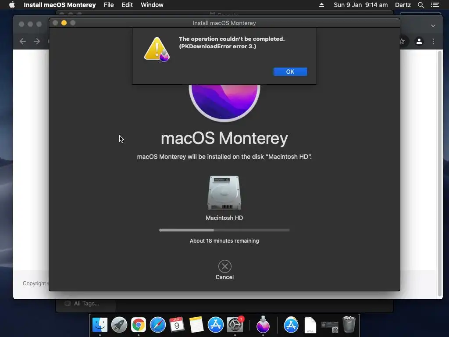The width and height of the screenshot is (449, 337).
Task: Open Launchpad from the Dock
Action: 119,325
